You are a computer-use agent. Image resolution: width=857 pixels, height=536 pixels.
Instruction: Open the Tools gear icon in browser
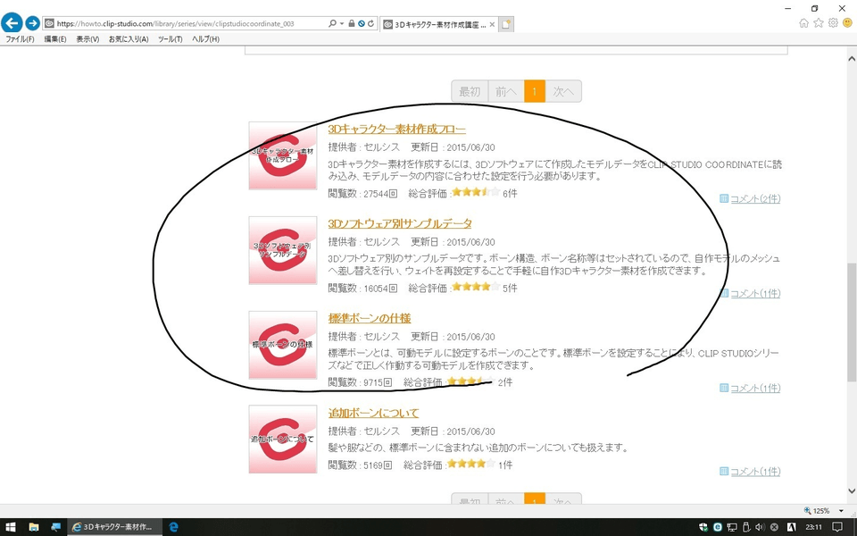(833, 23)
